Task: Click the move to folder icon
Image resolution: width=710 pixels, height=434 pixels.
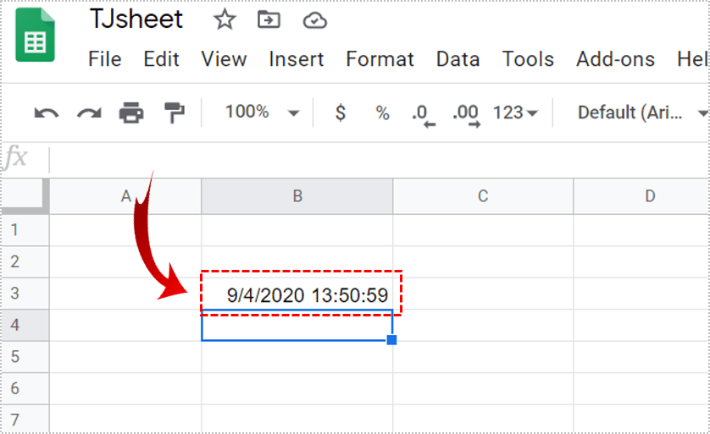Action: pos(269,20)
